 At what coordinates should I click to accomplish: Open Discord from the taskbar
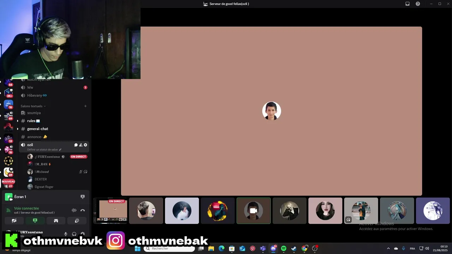click(x=273, y=248)
